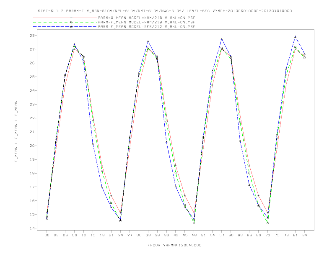
Task: Click y-axis tick value 23
Action: (x=32, y=104)
